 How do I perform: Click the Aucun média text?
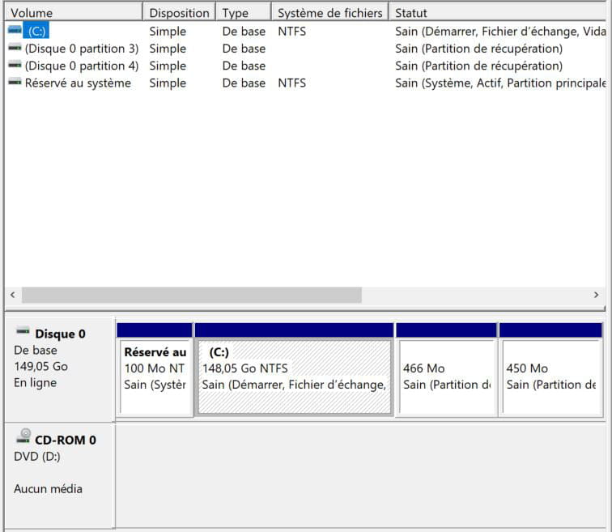(48, 489)
